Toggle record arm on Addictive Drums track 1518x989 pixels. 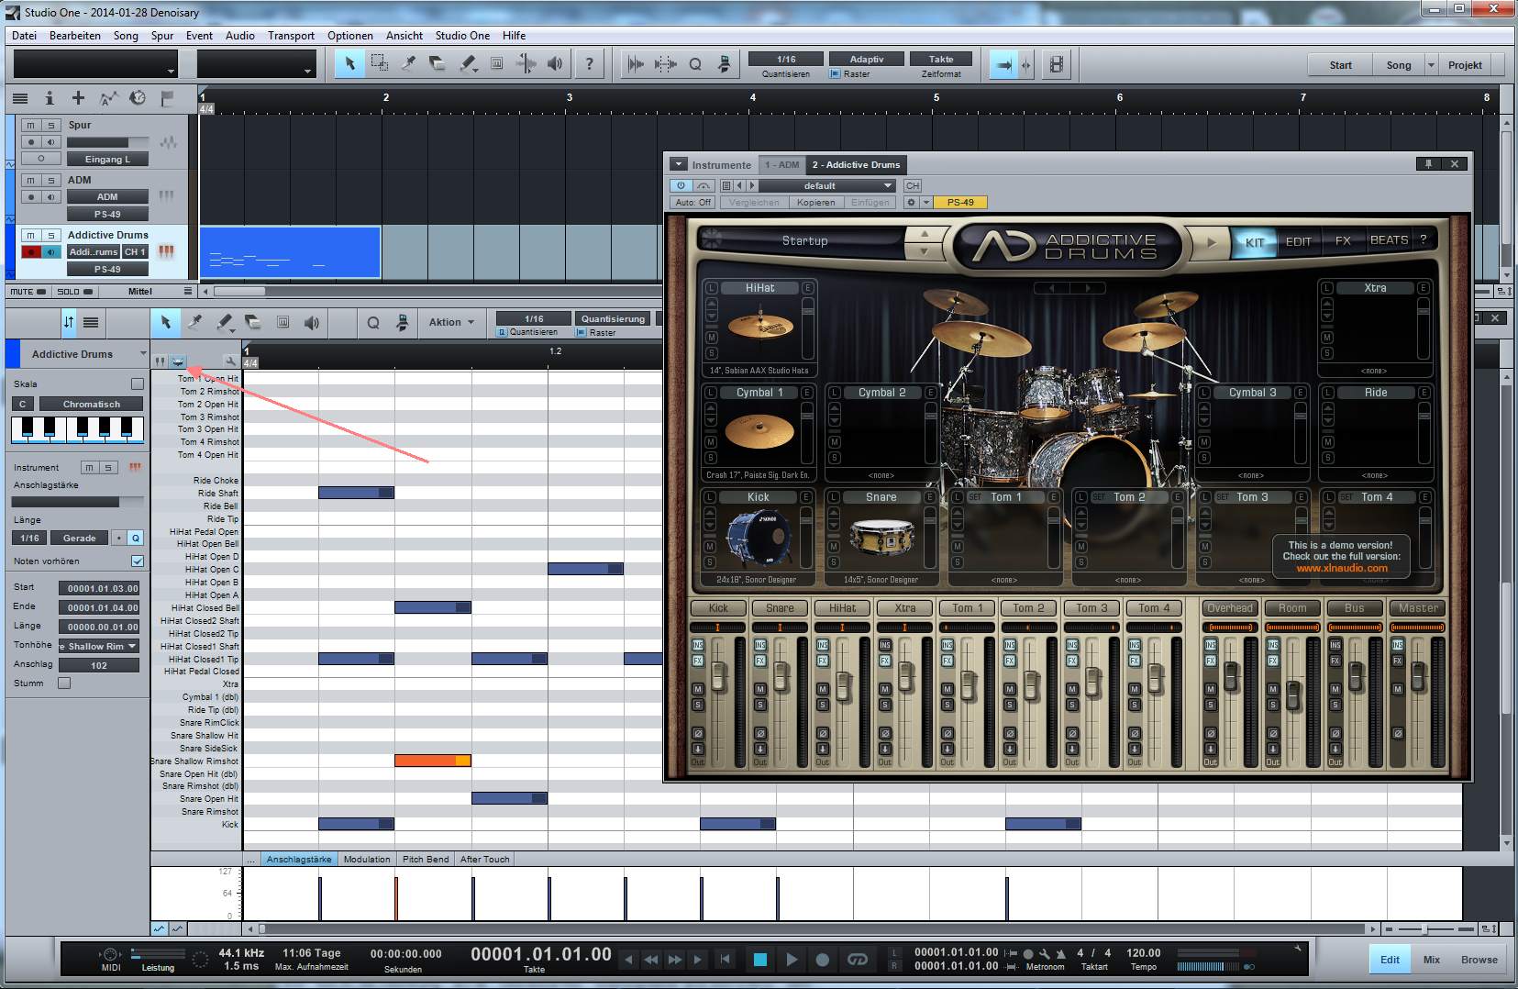pyautogui.click(x=30, y=251)
